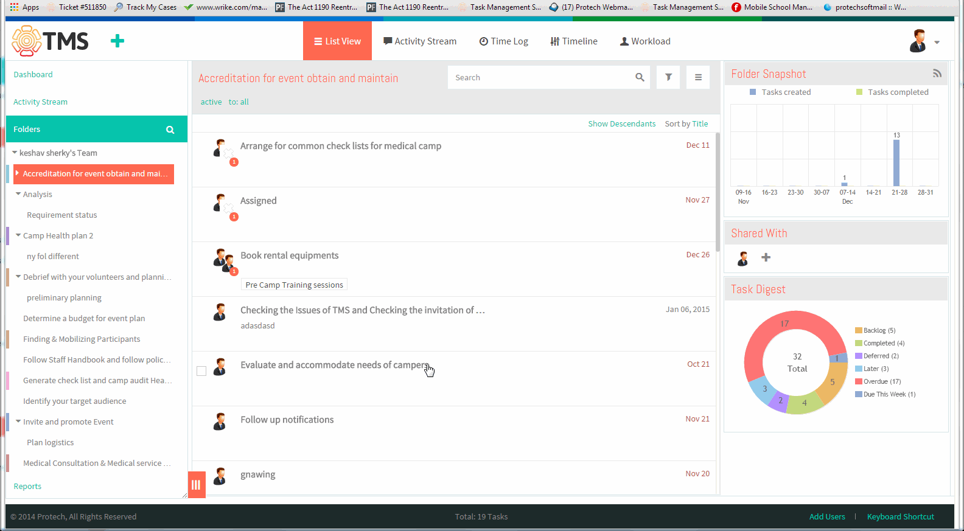Open Reports in the sidebar
The height and width of the screenshot is (531, 964).
(27, 486)
